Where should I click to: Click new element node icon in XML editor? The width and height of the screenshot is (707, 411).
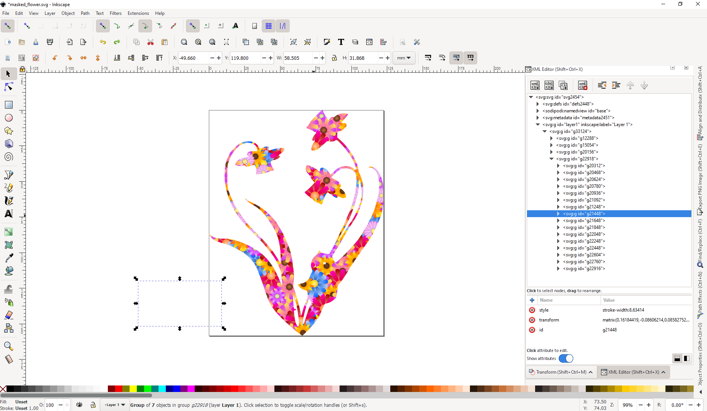(535, 85)
